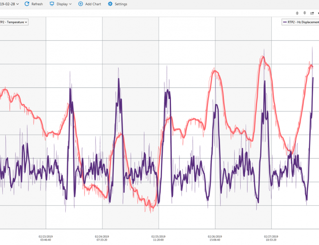This screenshot has height=245, width=319.
Task: Move the chart up with the up arrow
Action: point(297,13)
